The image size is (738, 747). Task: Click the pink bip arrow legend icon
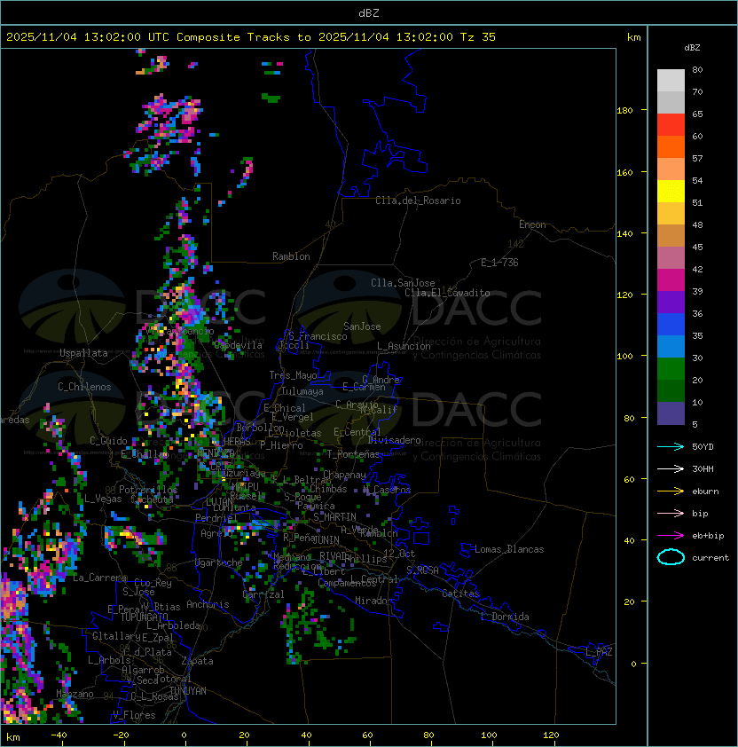[x=671, y=513]
